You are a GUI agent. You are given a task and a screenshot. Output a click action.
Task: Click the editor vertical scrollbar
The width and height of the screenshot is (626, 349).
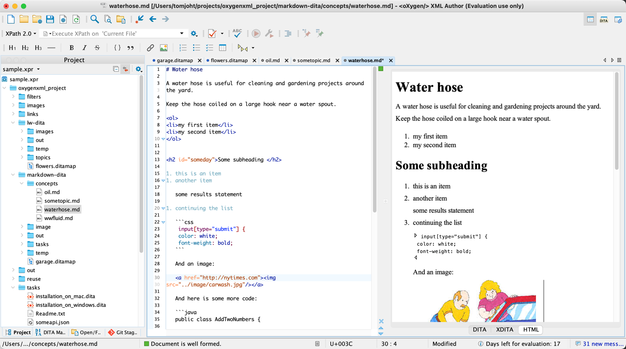[x=374, y=139]
